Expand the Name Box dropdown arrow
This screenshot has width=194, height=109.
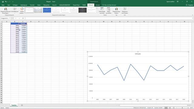click(10, 18)
